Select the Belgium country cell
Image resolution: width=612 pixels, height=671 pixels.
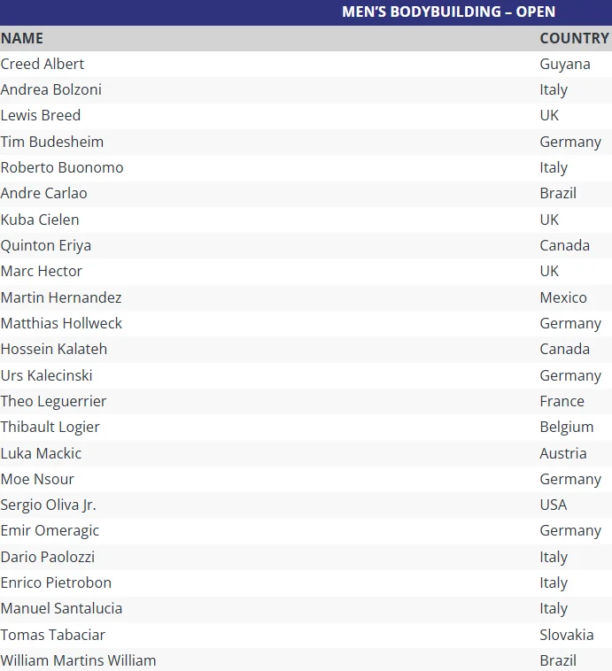[x=567, y=427]
